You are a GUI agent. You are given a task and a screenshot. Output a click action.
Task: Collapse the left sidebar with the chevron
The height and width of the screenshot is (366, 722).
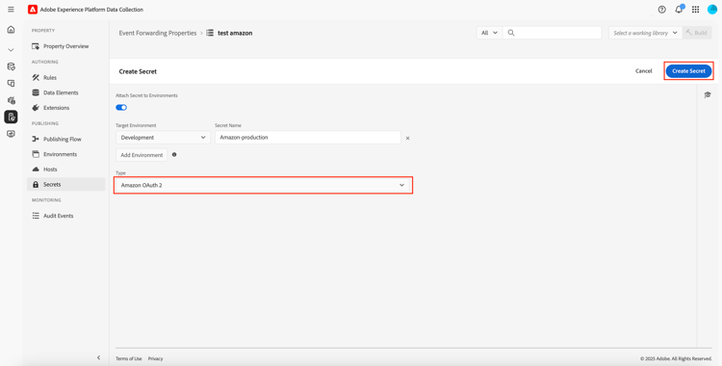coord(98,357)
